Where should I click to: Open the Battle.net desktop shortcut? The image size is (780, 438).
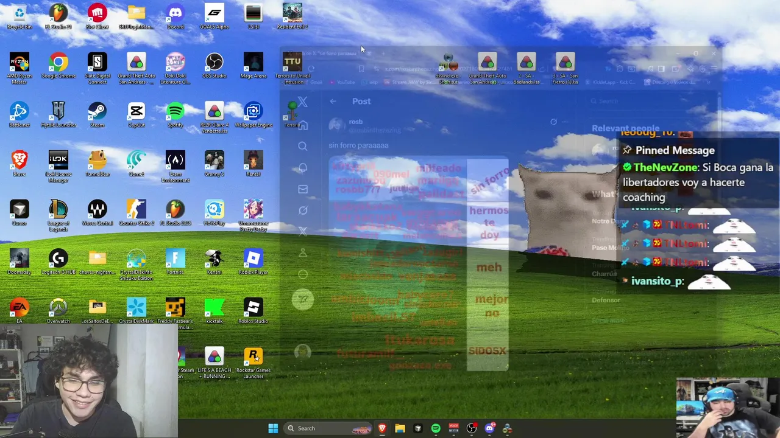(x=19, y=115)
